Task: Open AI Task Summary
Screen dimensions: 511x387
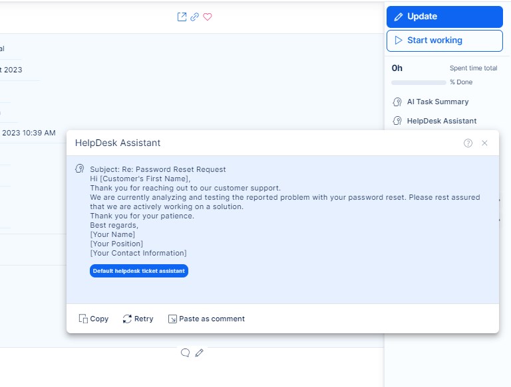Action: point(437,102)
